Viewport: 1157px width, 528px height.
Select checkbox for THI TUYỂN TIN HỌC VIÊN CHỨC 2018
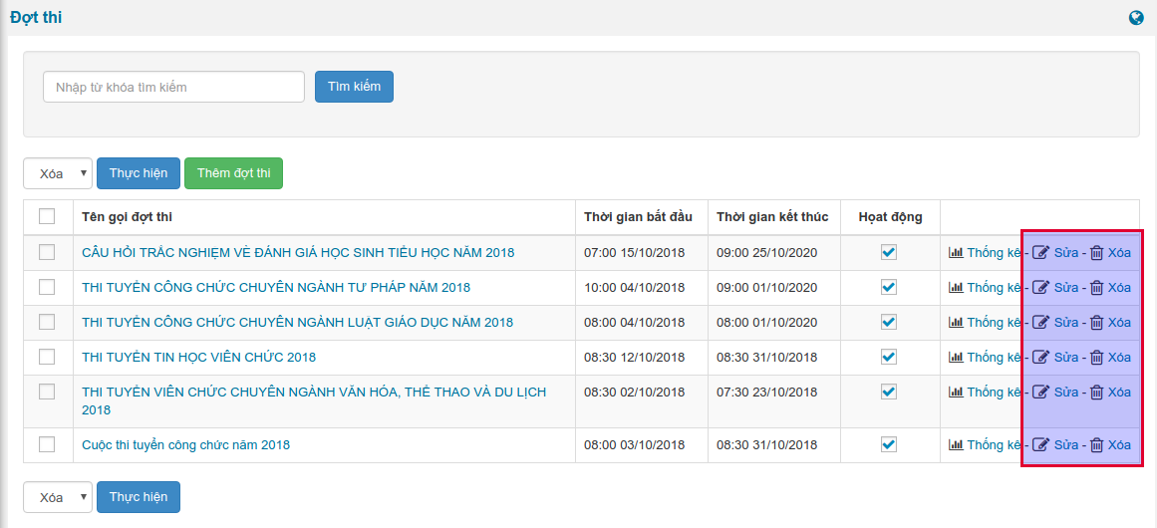[47, 357]
